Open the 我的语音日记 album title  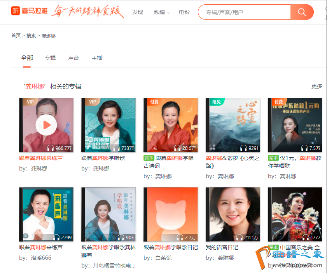click(222, 247)
